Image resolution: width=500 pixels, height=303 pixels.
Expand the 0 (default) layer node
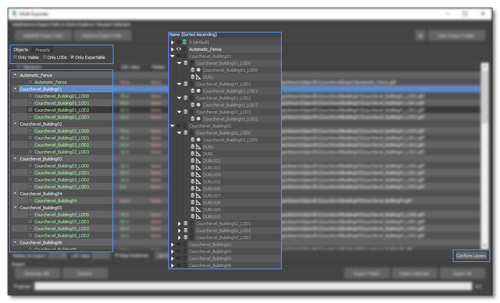pyautogui.click(x=172, y=42)
